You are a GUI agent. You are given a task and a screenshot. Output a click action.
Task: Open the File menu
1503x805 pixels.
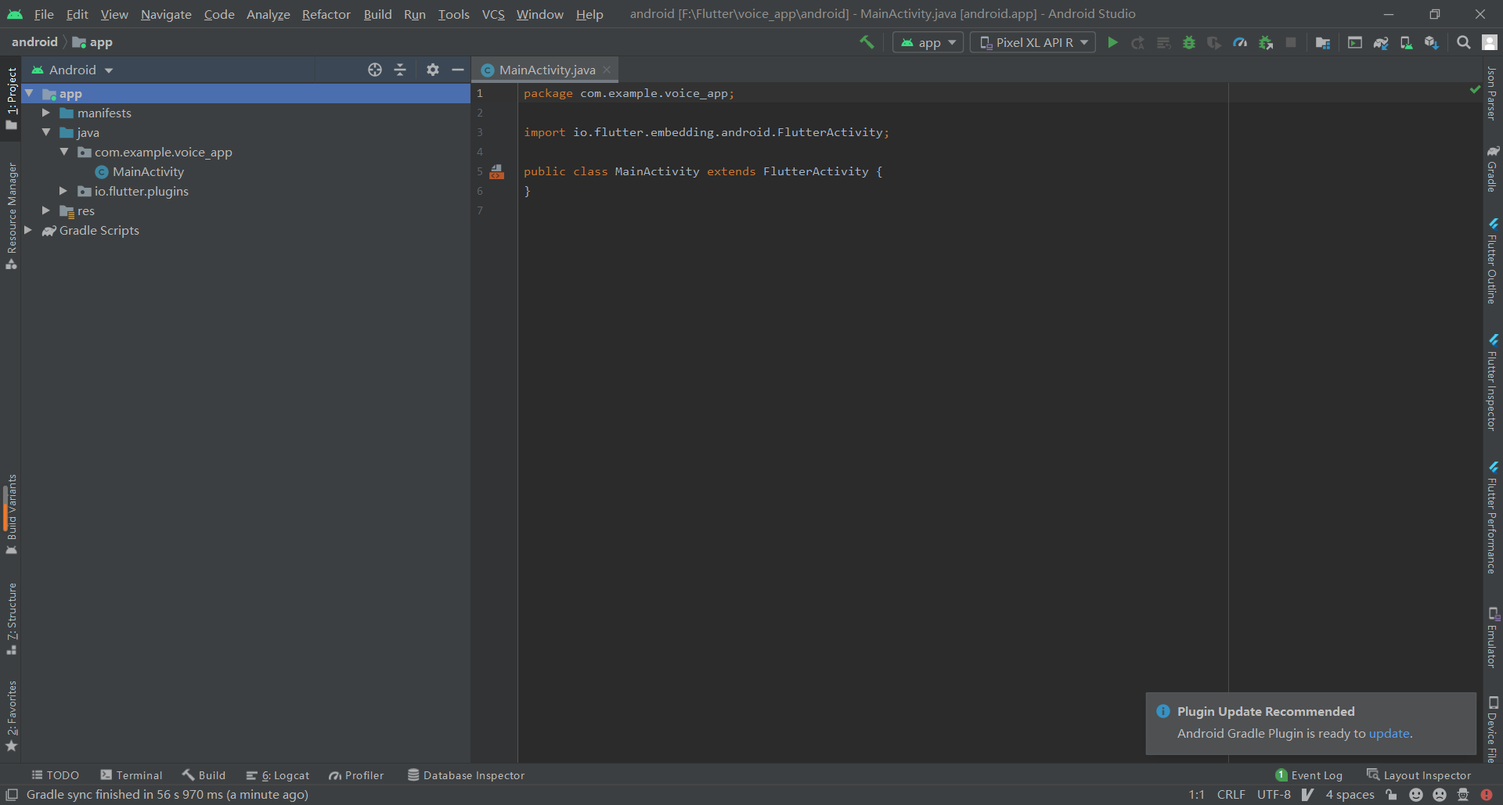pos(44,14)
